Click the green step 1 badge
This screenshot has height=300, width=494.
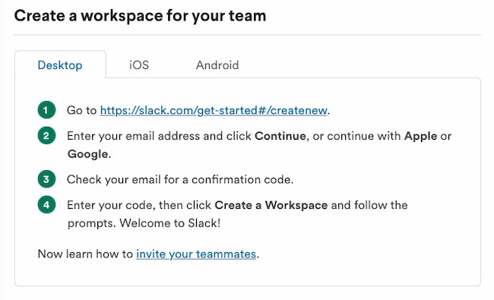(x=46, y=110)
